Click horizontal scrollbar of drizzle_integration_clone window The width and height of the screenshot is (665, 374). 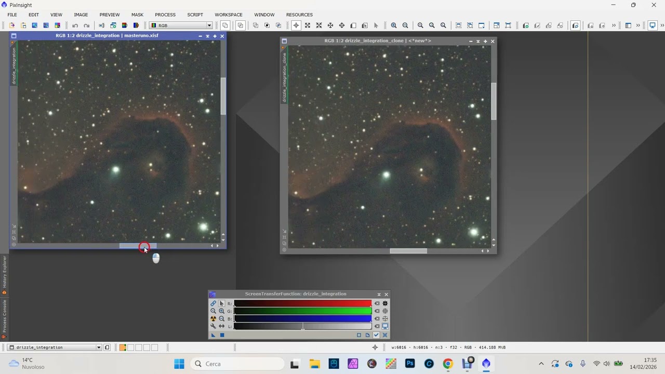pyautogui.click(x=408, y=251)
